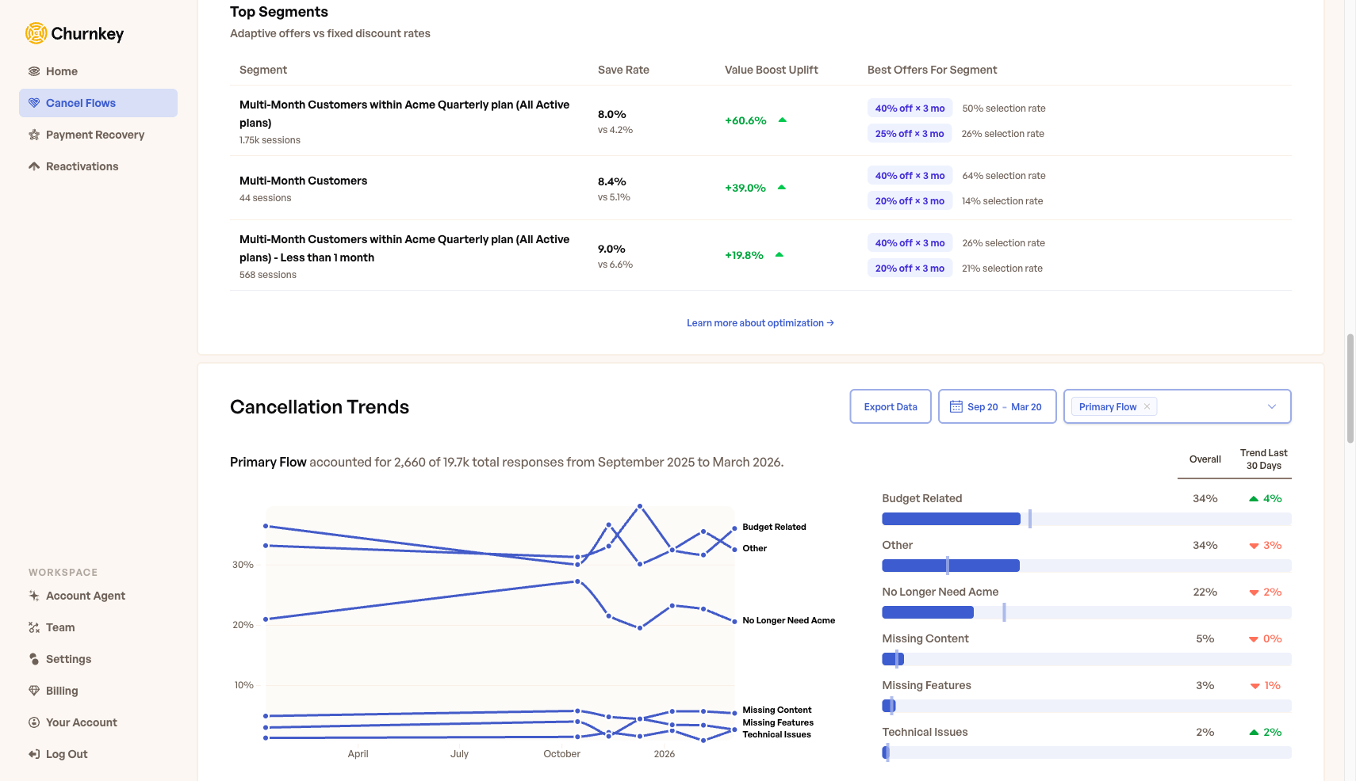
Task: Open the Sep 20 – Mar 20 date picker
Action: [x=997, y=406]
